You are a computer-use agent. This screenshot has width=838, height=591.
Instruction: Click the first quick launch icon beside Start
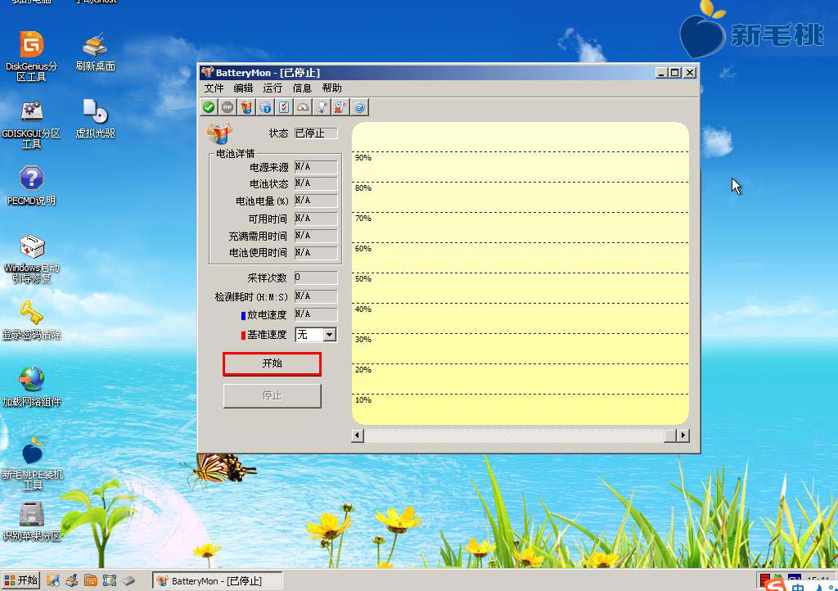(x=52, y=580)
